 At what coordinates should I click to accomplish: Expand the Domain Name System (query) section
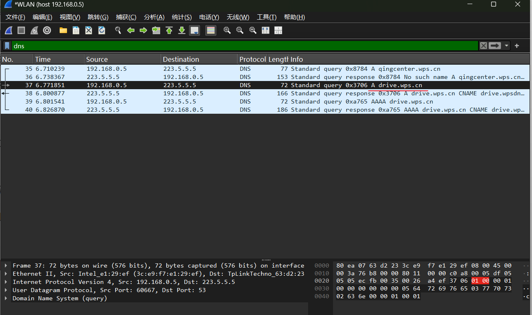tap(6, 298)
